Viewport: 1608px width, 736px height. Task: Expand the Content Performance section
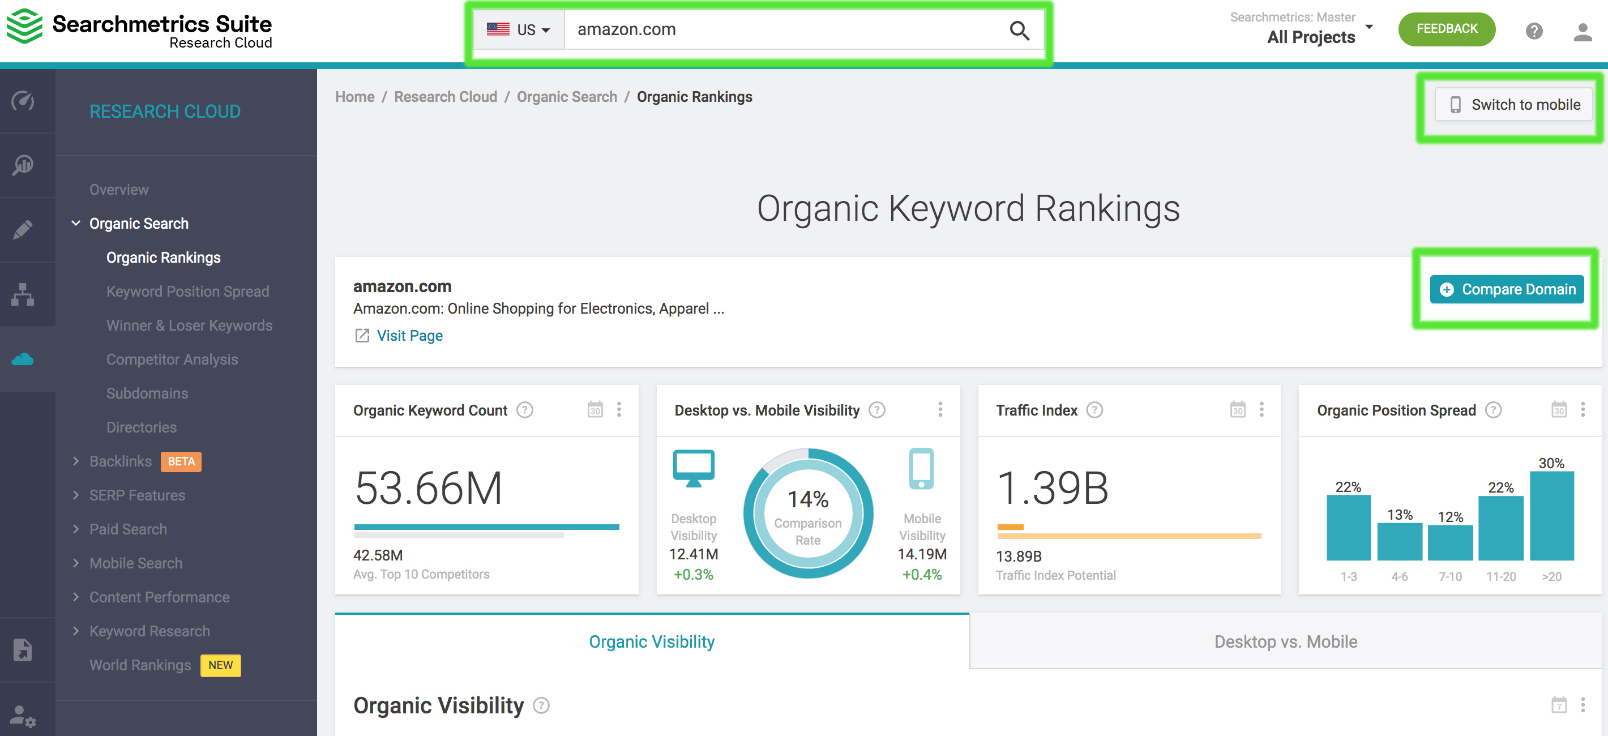point(76,597)
